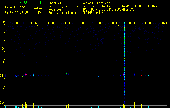Click the 0840 time marker

click(164, 23)
